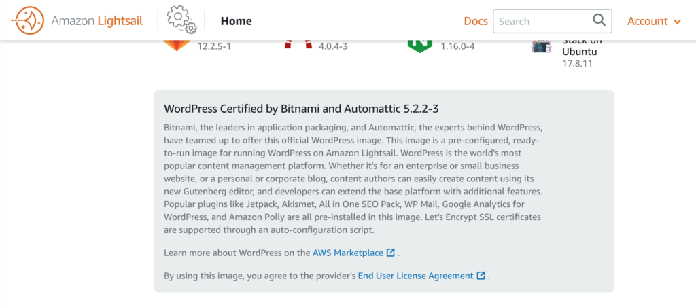Choose the green Nginx blueprint icon
The image size is (696, 307).
point(420,46)
